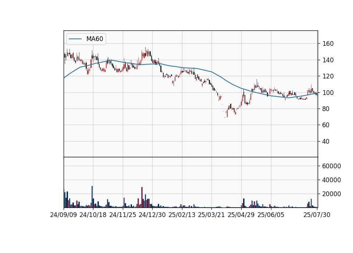Viewport: 353px width, 253px height.
Task: Click the 40000 volume axis label
Action: 332,180
